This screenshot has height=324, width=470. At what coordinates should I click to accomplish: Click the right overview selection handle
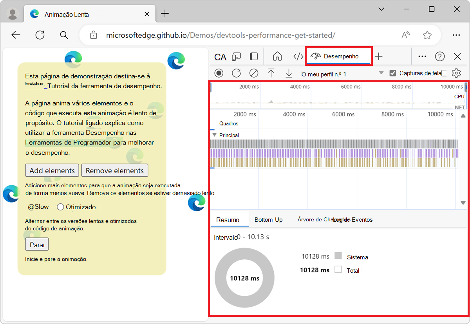466,88
